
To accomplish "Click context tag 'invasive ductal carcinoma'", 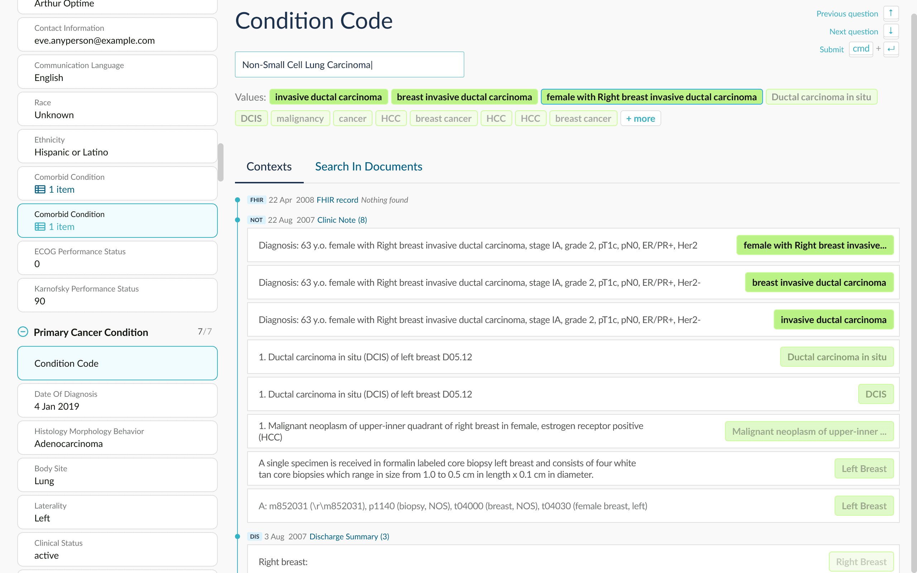I will click(833, 319).
